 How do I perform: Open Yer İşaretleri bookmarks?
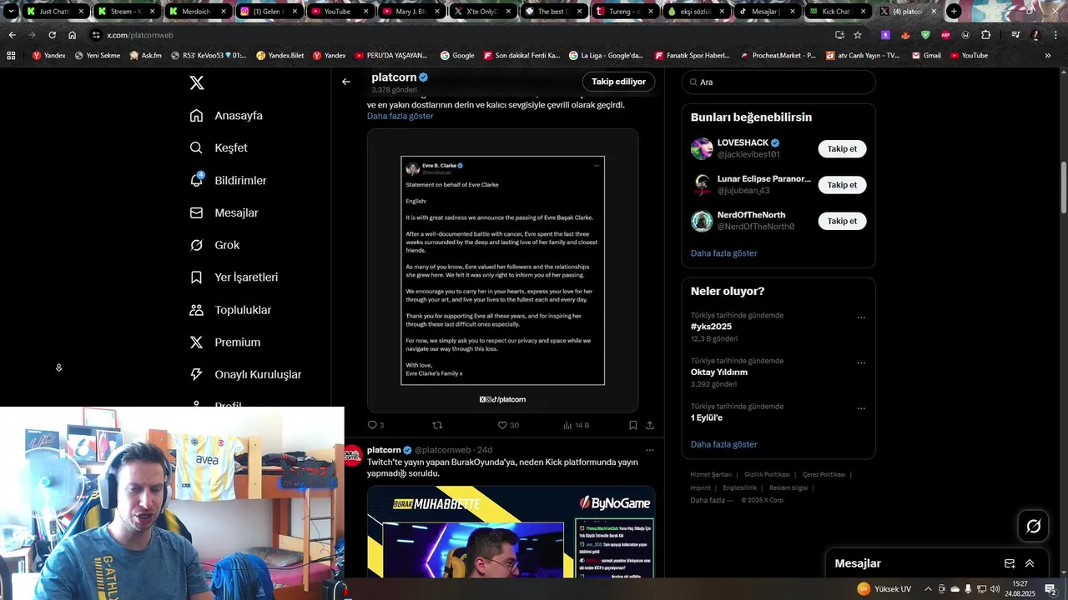(234, 277)
